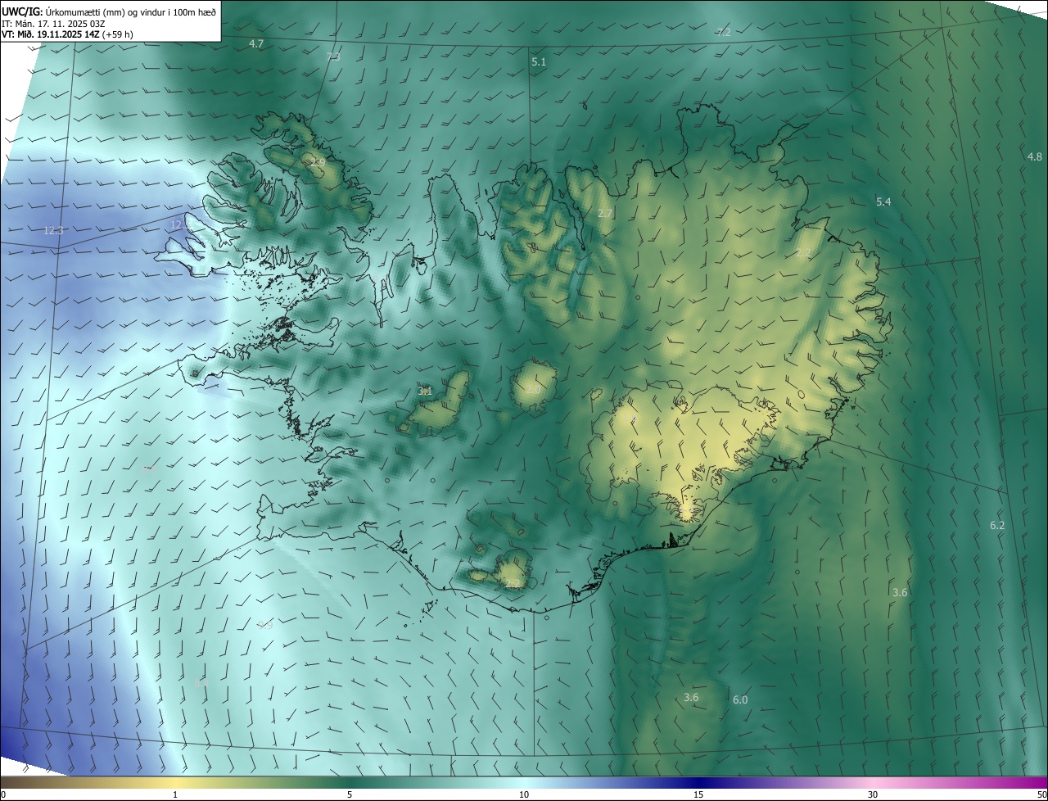Screen dimensions: 1048x801
Task: Click the 7.3 value label on the map
Action: [x=333, y=57]
